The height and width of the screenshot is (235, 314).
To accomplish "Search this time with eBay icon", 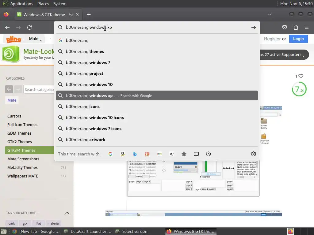I will point(159,154).
